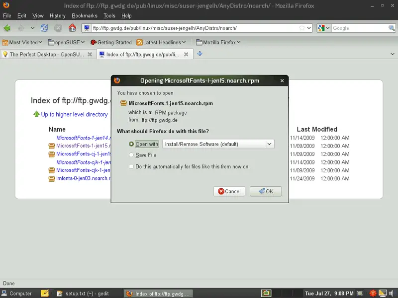398x298 pixels.
Task: Click the network monitor tray icon
Action: (383, 293)
